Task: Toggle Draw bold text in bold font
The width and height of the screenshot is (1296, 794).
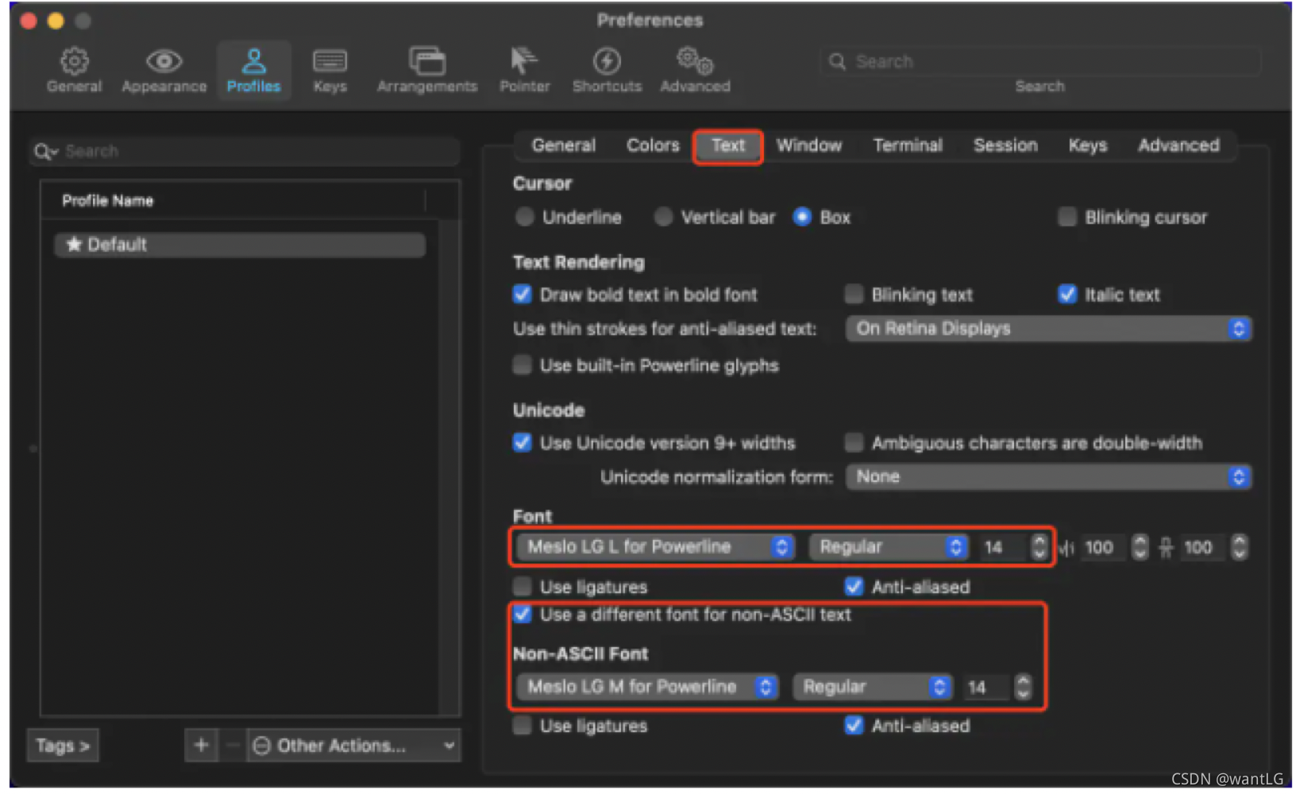Action: pyautogui.click(x=522, y=294)
